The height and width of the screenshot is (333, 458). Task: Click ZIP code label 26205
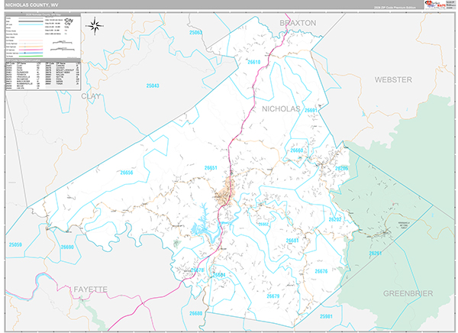(341, 168)
